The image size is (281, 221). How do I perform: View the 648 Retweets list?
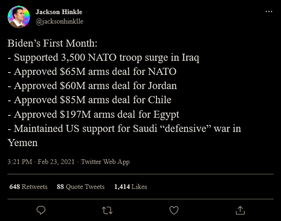28,187
